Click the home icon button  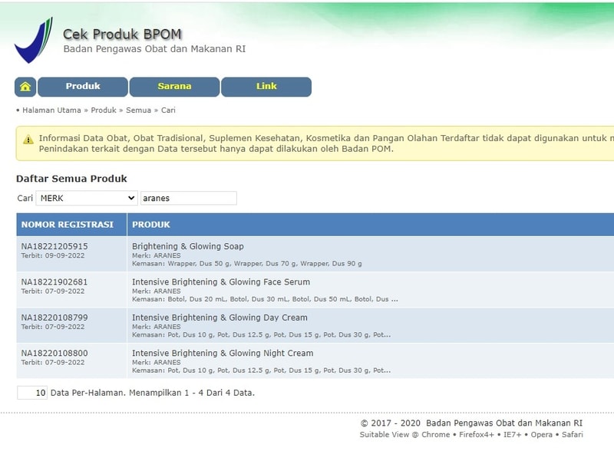pos(25,87)
